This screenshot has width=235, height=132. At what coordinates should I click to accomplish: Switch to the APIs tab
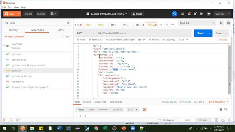point(61,30)
